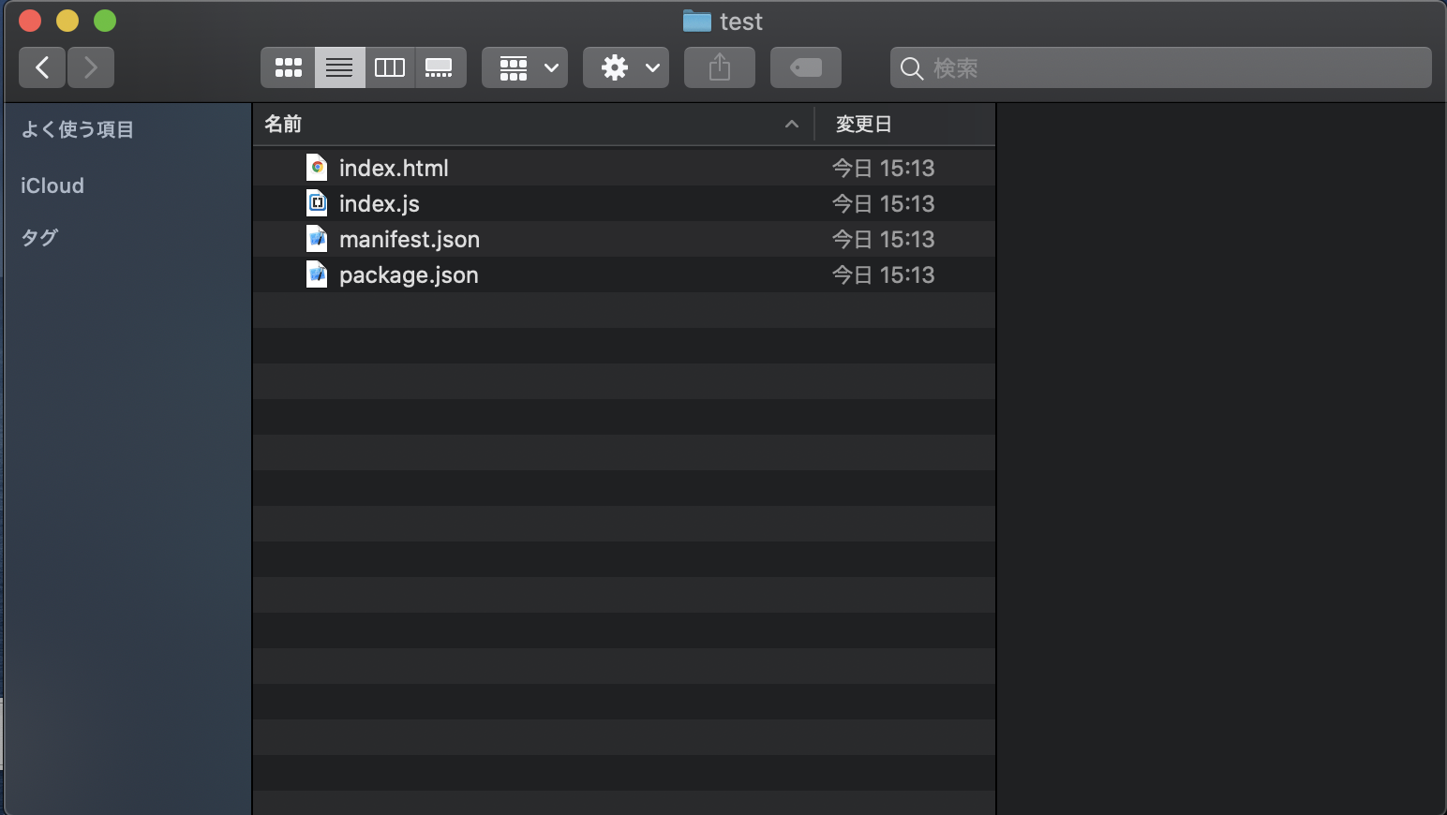Click the forward navigation button
The width and height of the screenshot is (1447, 815).
[90, 67]
